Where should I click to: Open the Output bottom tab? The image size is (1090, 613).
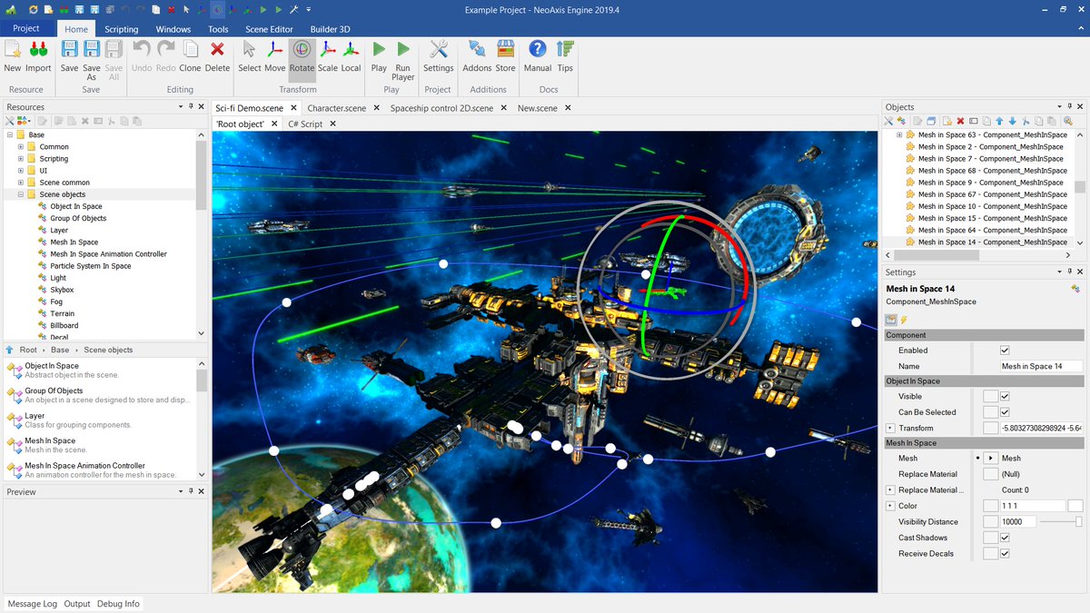pos(77,604)
